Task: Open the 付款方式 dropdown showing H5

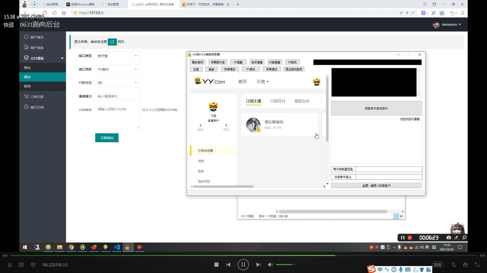Action: click(x=117, y=83)
